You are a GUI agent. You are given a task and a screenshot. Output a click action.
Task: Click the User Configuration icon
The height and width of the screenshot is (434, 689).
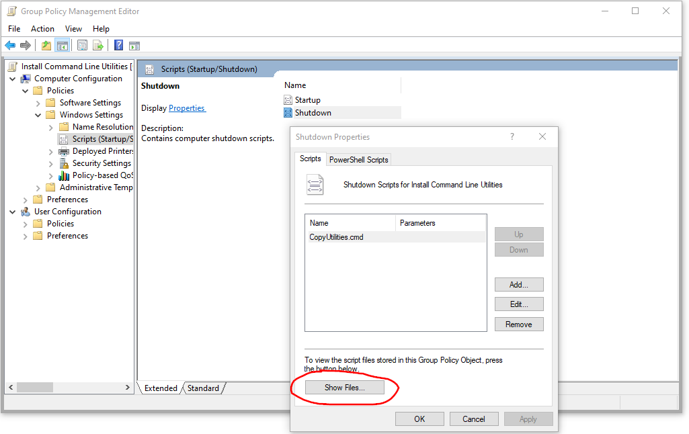coord(26,212)
